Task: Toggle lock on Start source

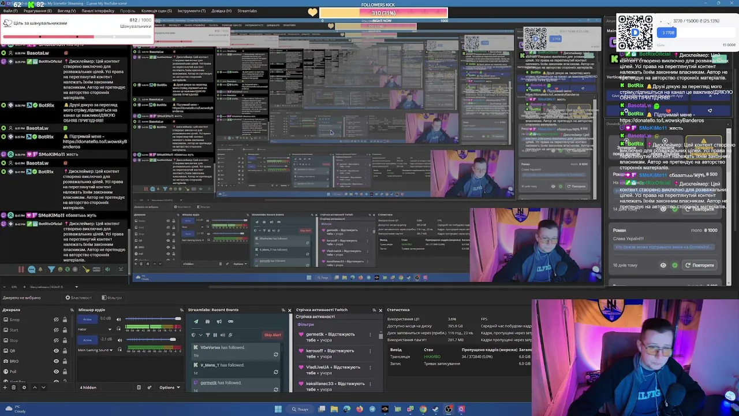Action: [x=65, y=330]
